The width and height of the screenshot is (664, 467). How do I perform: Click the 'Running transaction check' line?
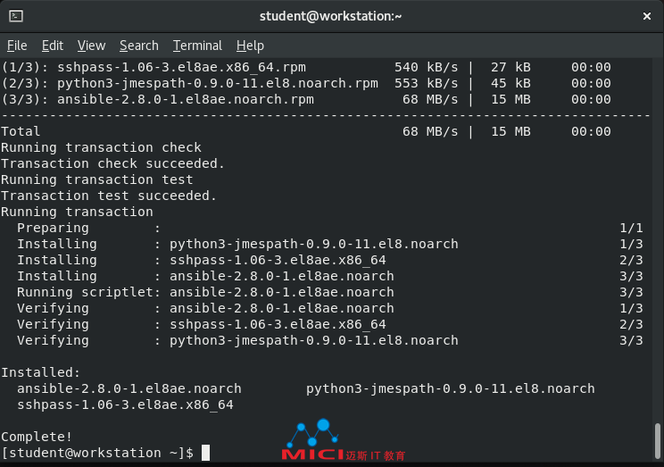click(x=101, y=147)
